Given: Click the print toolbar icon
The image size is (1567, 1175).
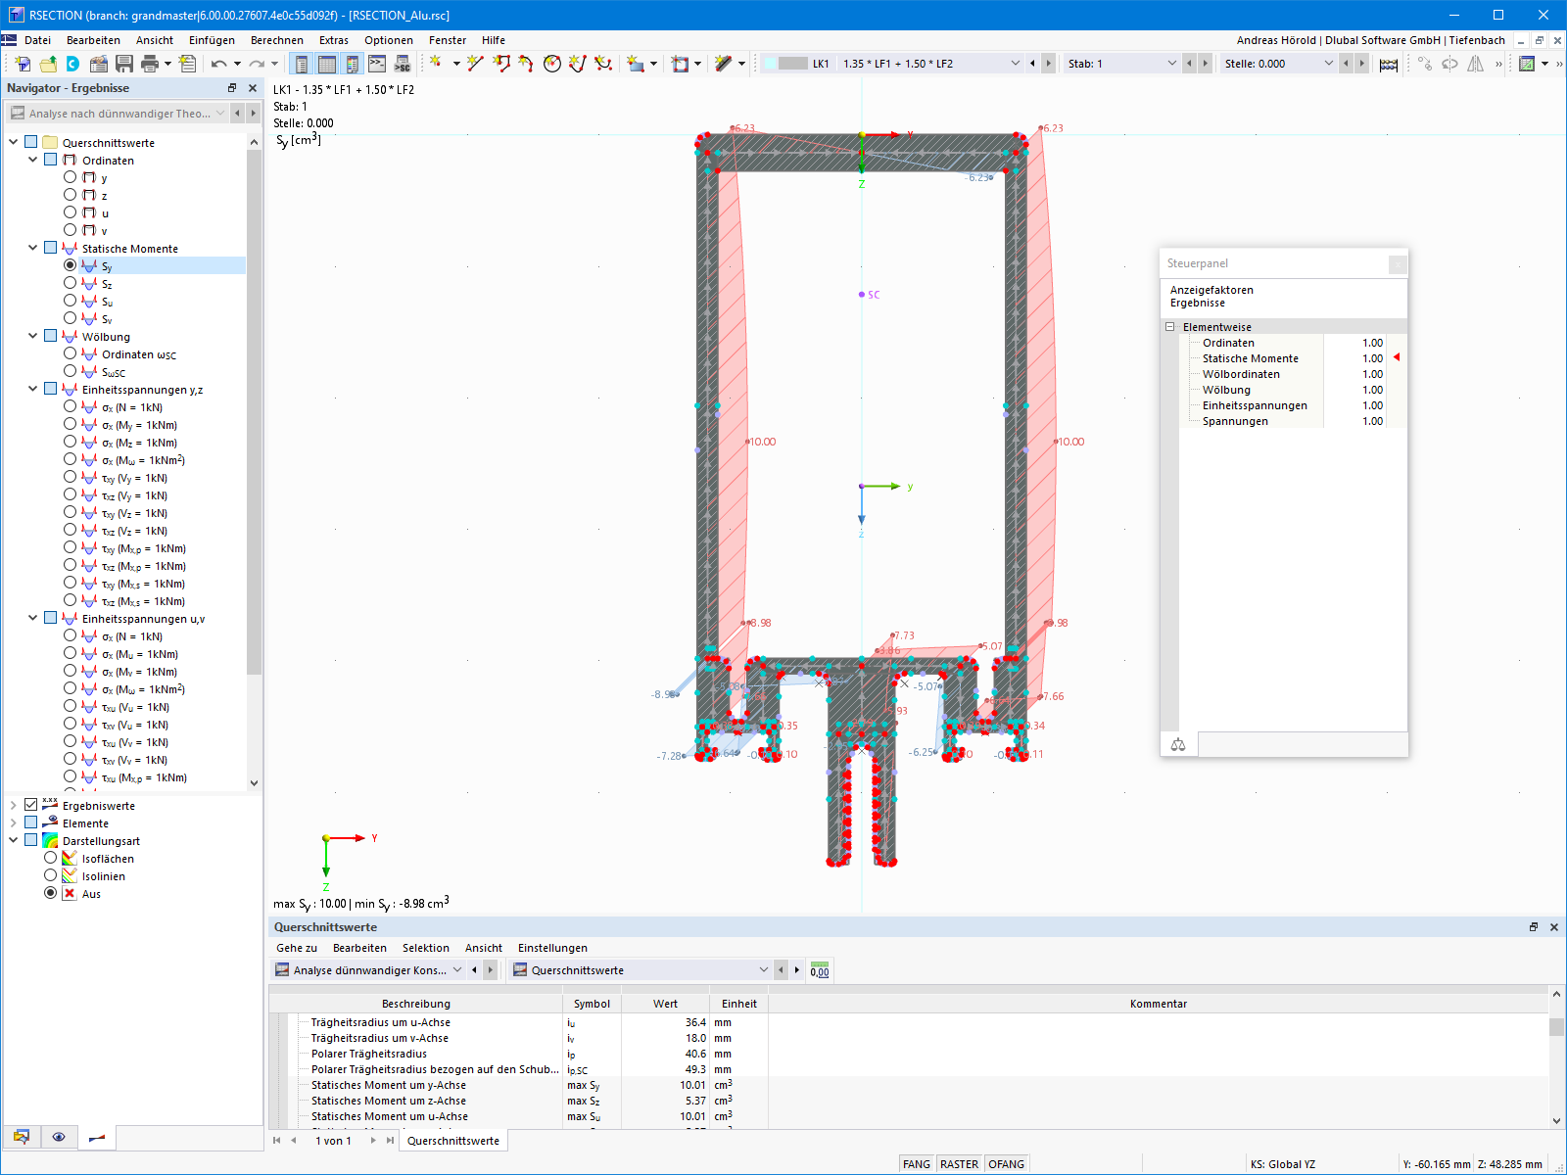Looking at the screenshot, I should pos(150,64).
